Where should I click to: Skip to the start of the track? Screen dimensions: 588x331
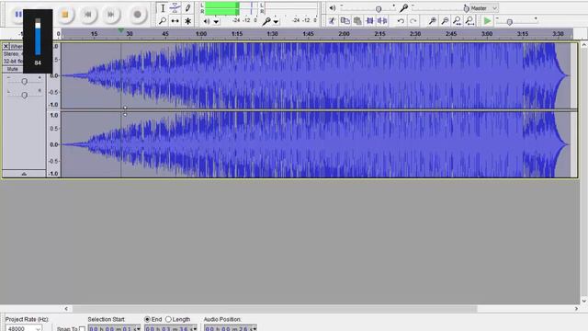[x=88, y=15]
